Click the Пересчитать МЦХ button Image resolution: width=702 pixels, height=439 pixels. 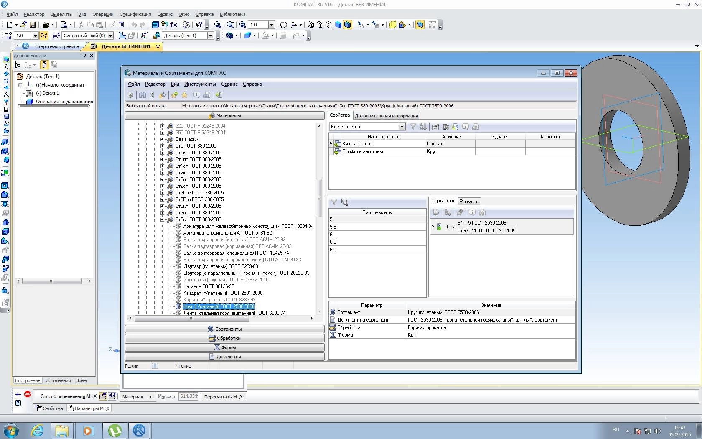pos(223,397)
